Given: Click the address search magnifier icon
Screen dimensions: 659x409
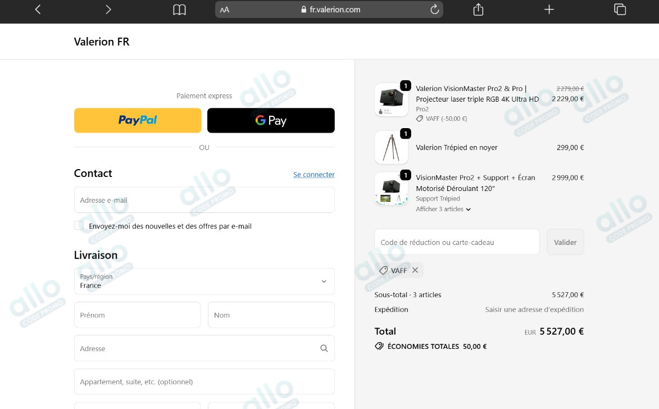Looking at the screenshot, I should [324, 348].
